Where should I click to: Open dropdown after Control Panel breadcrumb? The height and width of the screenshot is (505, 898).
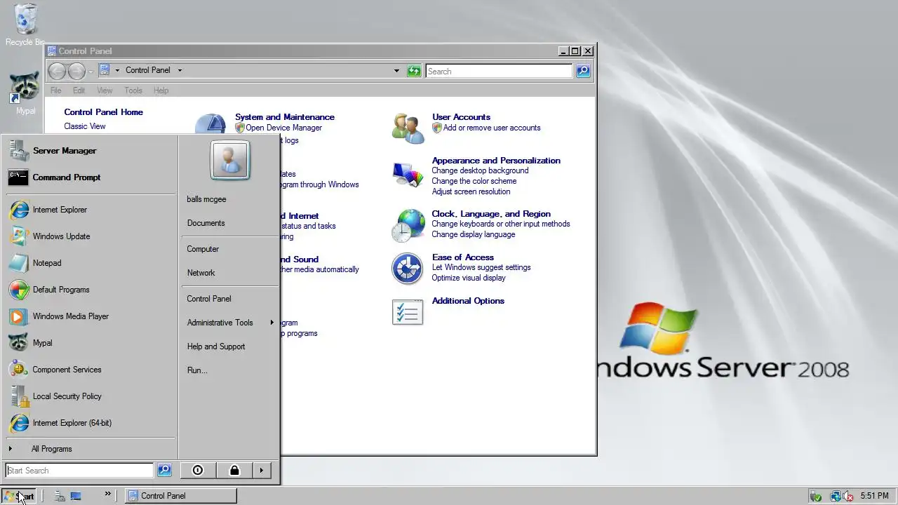(x=180, y=70)
